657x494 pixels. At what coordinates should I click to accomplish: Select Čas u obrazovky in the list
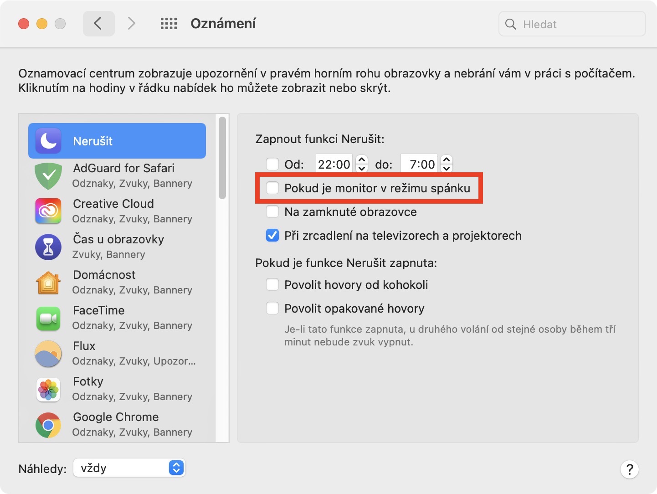point(117,247)
